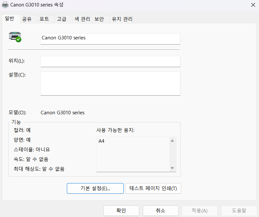Click the 스테이플: 아니요 text
This screenshot has height=217, width=259.
point(32,150)
